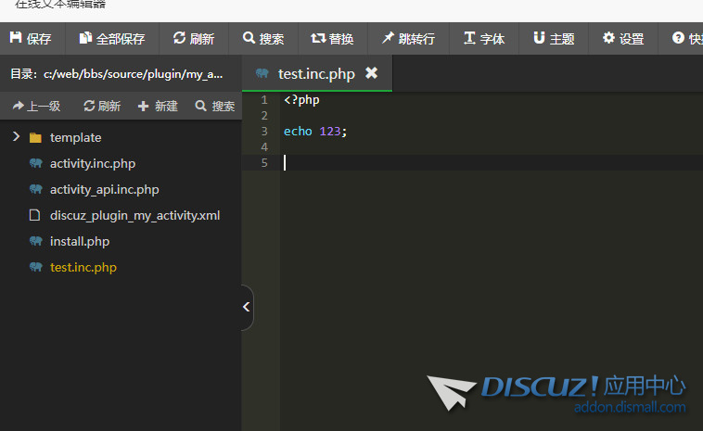
Task: Click on line 5 in code editor
Action: (x=464, y=163)
